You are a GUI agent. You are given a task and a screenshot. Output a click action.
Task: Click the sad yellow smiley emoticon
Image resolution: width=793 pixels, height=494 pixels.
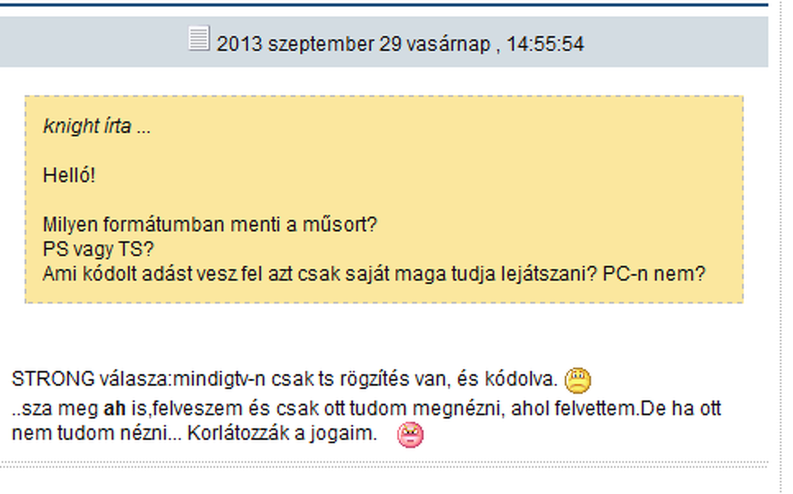point(577,381)
